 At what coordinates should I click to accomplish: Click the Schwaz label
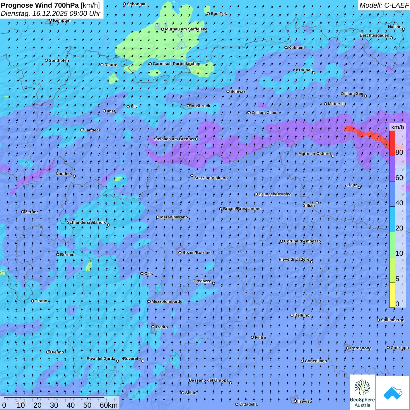[x=238, y=92]
